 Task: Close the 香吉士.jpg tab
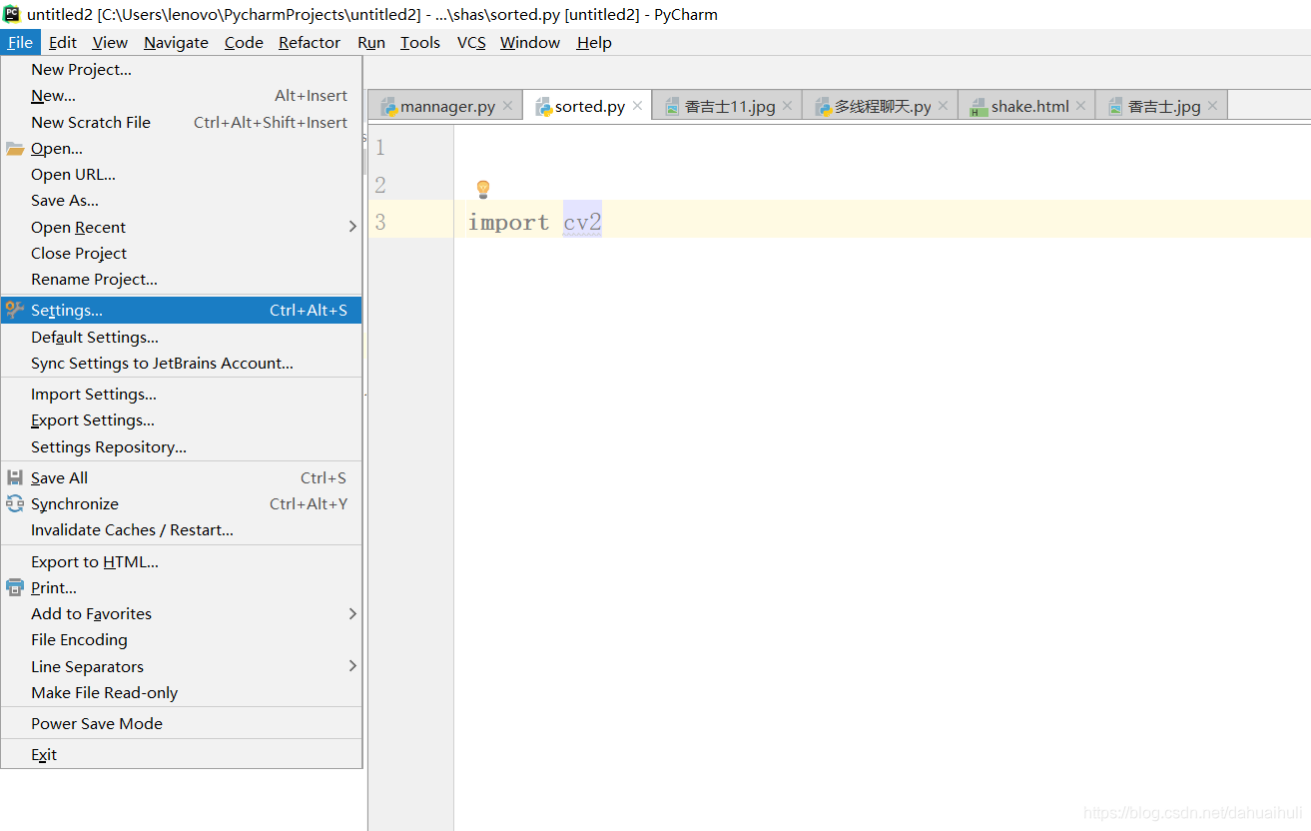pyautogui.click(x=1212, y=106)
